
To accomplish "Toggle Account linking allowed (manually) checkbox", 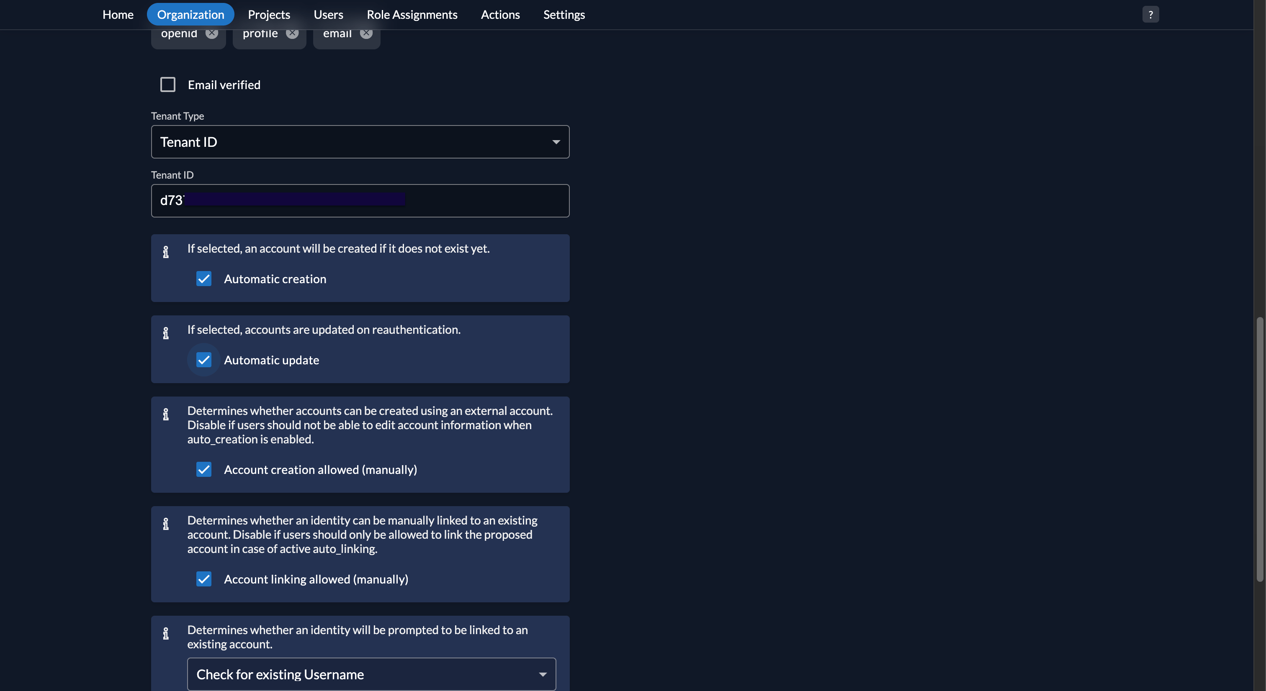I will click(203, 578).
